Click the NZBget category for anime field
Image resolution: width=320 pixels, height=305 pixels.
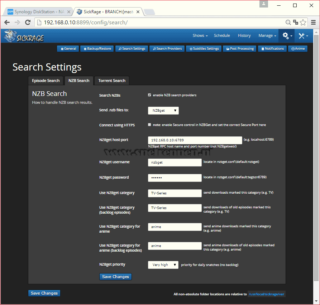tap(175, 227)
